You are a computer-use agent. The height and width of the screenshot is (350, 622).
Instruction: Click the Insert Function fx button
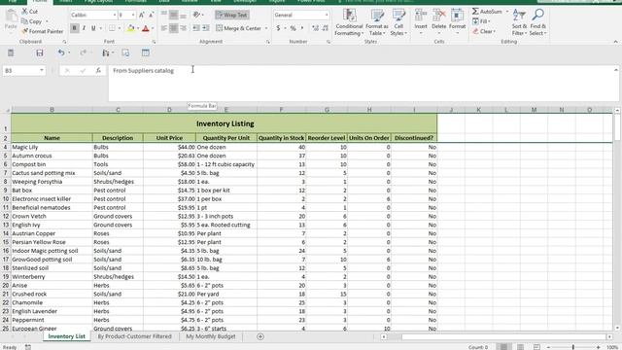[98, 71]
